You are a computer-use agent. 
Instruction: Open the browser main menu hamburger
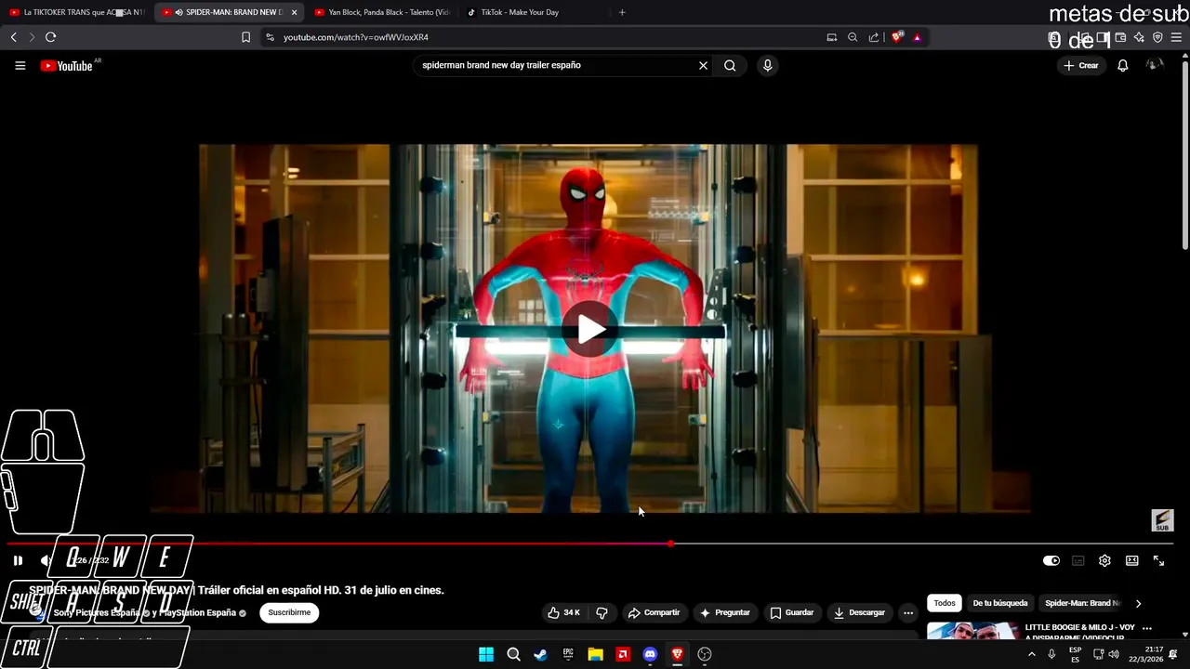(x=1176, y=37)
